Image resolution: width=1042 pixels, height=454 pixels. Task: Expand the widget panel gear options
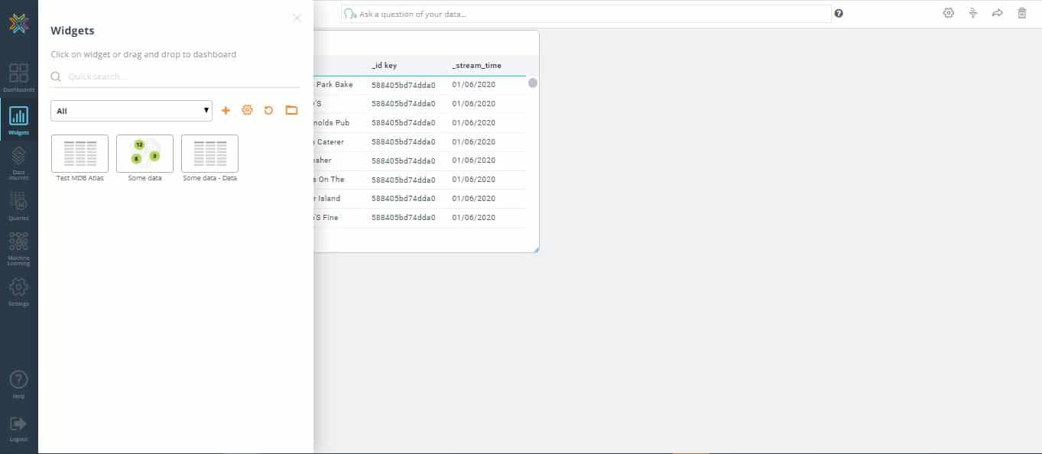pyautogui.click(x=247, y=110)
